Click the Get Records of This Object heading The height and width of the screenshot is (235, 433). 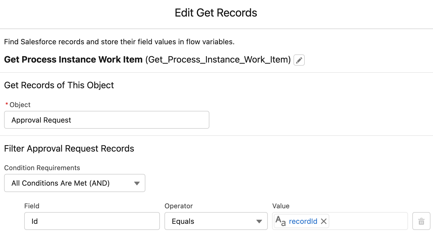tap(59, 85)
